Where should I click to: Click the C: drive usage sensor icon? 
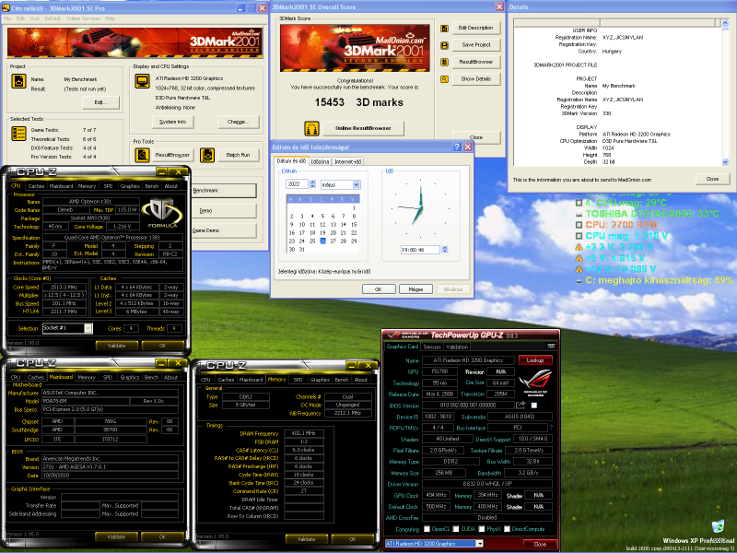tap(579, 281)
